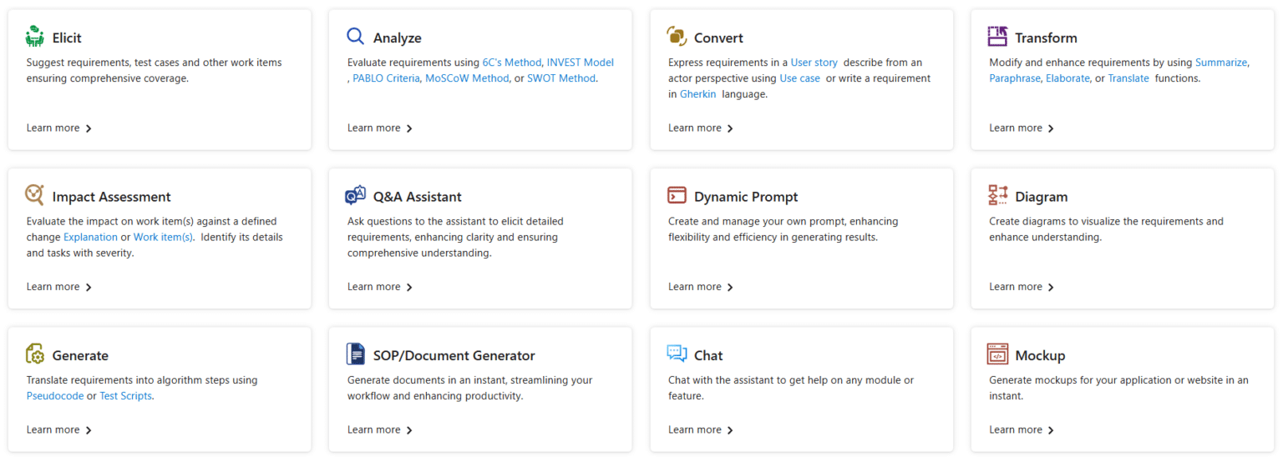Click the Q&A Assistant icon
The image size is (1283, 462).
tap(356, 195)
